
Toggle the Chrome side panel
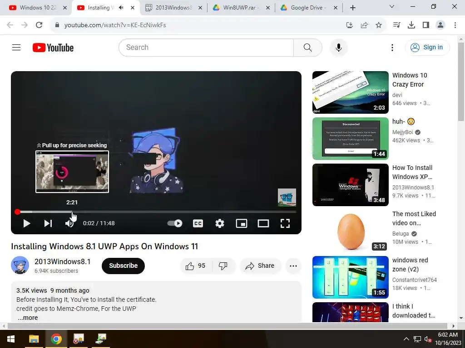[x=426, y=25]
